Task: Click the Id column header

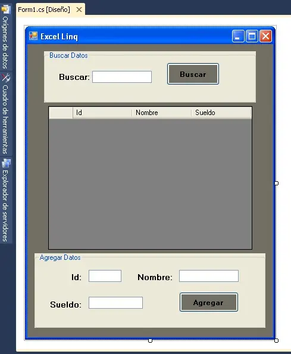Action: [x=102, y=113]
